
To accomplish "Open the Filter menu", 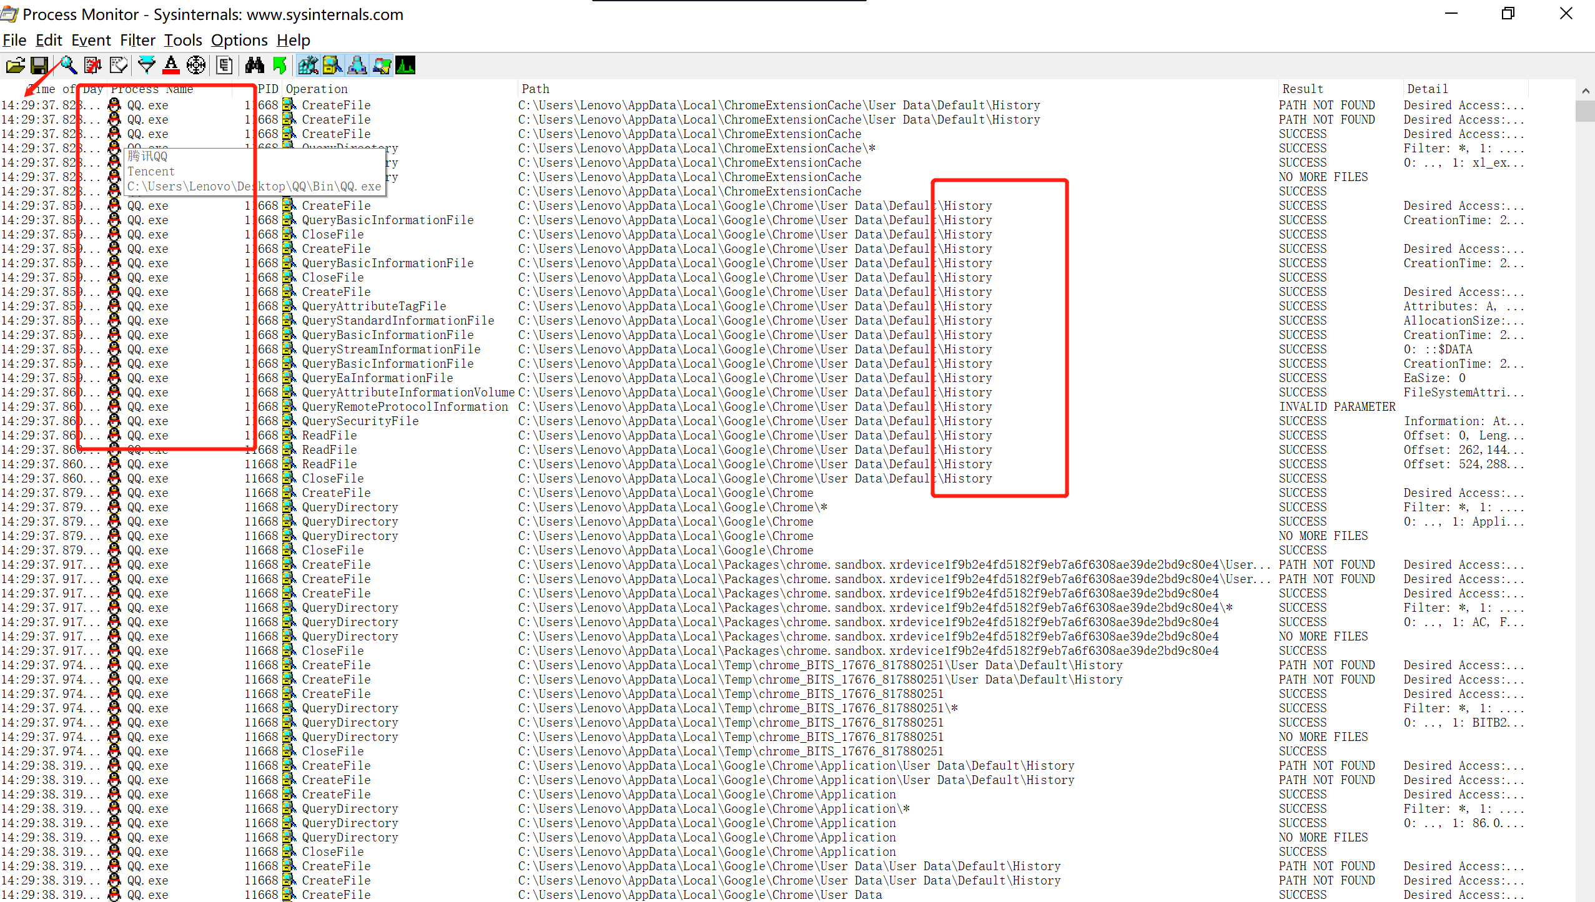I will pyautogui.click(x=137, y=41).
